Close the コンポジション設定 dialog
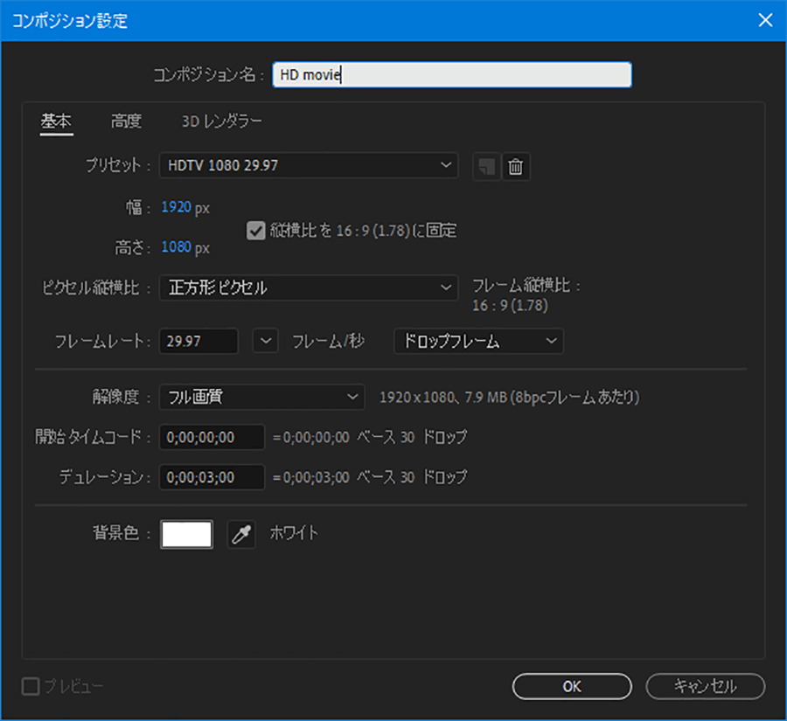Viewport: 787px width, 721px height. 765,20
